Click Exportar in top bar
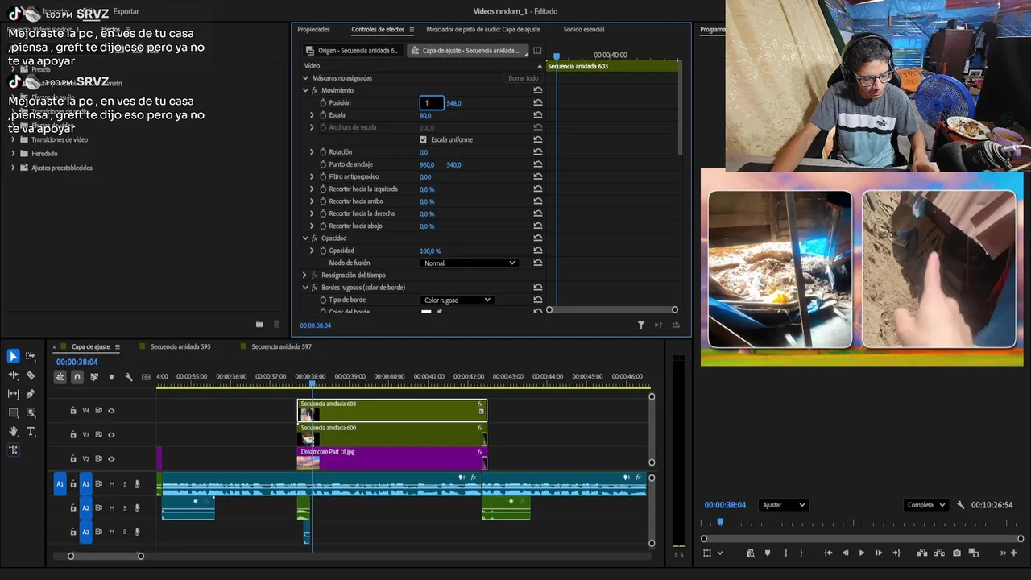 [x=126, y=12]
